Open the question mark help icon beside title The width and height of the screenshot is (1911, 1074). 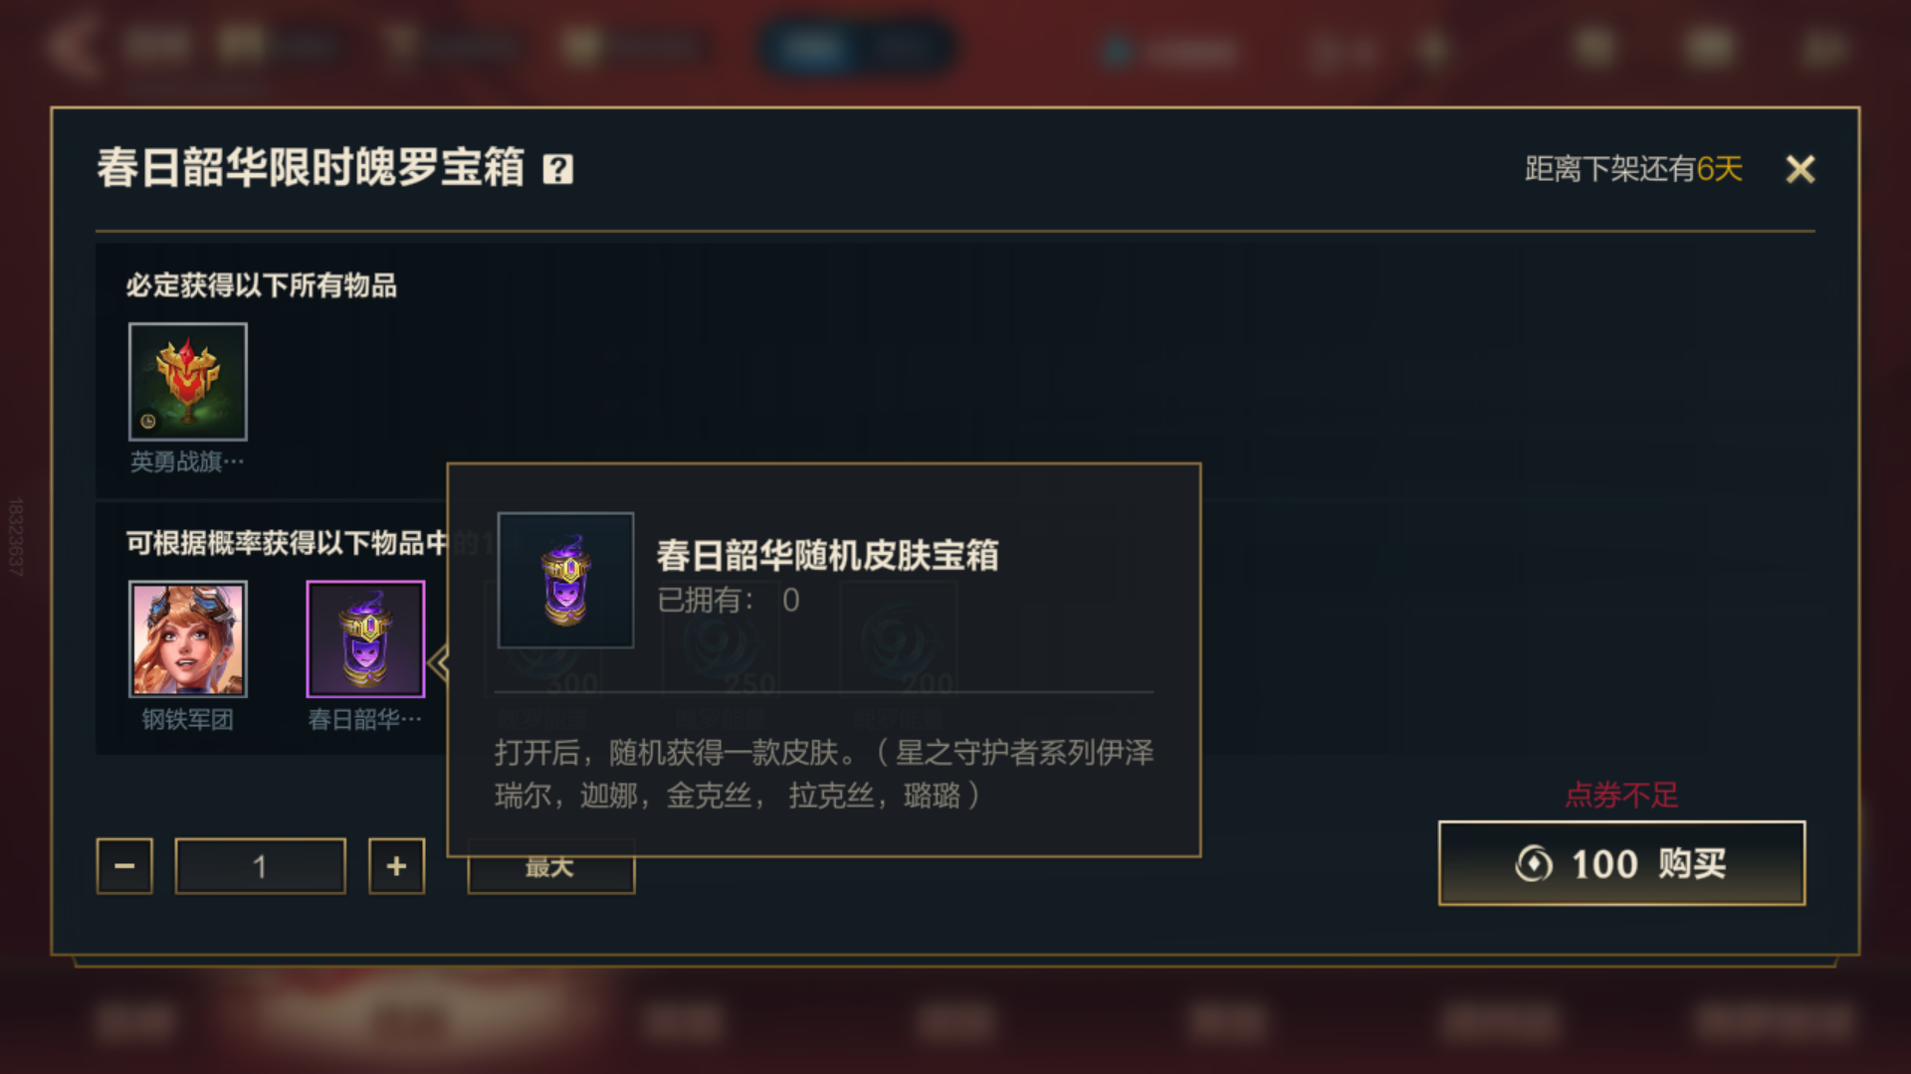(557, 169)
